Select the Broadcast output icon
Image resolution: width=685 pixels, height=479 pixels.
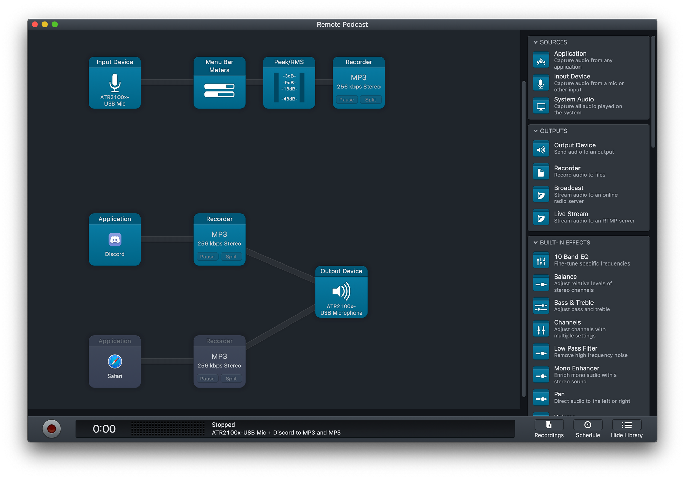[541, 195]
